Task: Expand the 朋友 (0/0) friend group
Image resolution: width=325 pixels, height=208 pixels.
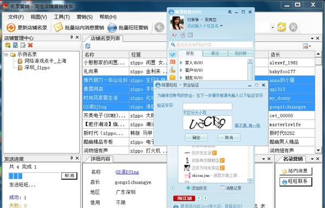Action: (x=181, y=77)
